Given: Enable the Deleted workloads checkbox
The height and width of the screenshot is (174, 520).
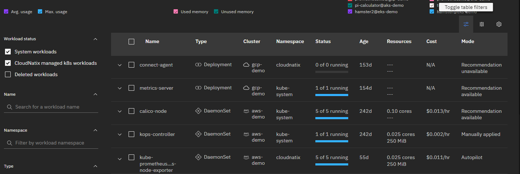Looking at the screenshot, I should [8, 75].
